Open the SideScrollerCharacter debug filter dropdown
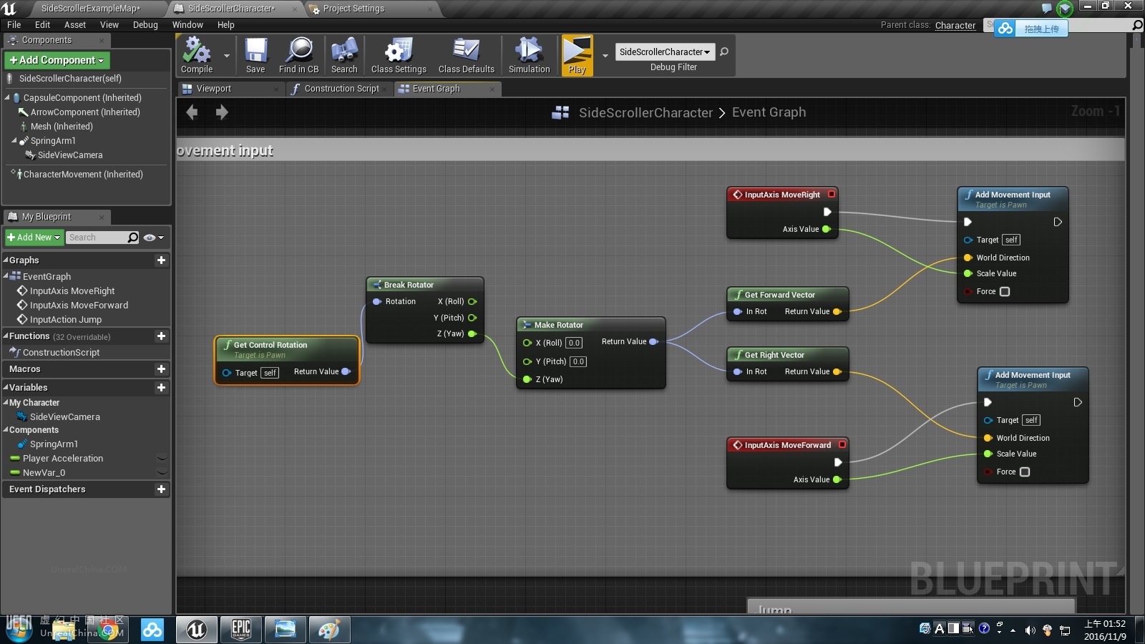The width and height of the screenshot is (1145, 644). click(665, 52)
